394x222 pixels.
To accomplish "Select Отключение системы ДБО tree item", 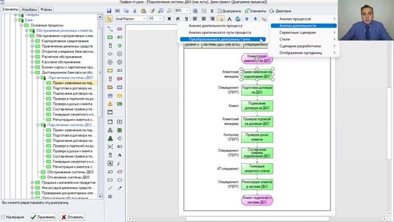I will (68, 177).
